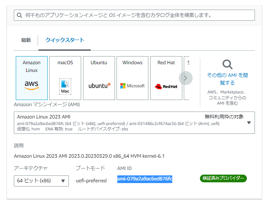This screenshot has height=205, width=268.
Task: Click the Microsoft logo icon
Action: tap(132, 86)
